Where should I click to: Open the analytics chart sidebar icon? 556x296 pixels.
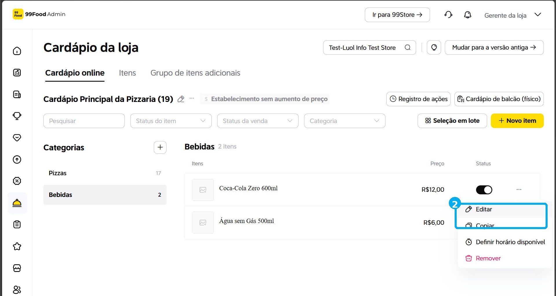point(17,73)
